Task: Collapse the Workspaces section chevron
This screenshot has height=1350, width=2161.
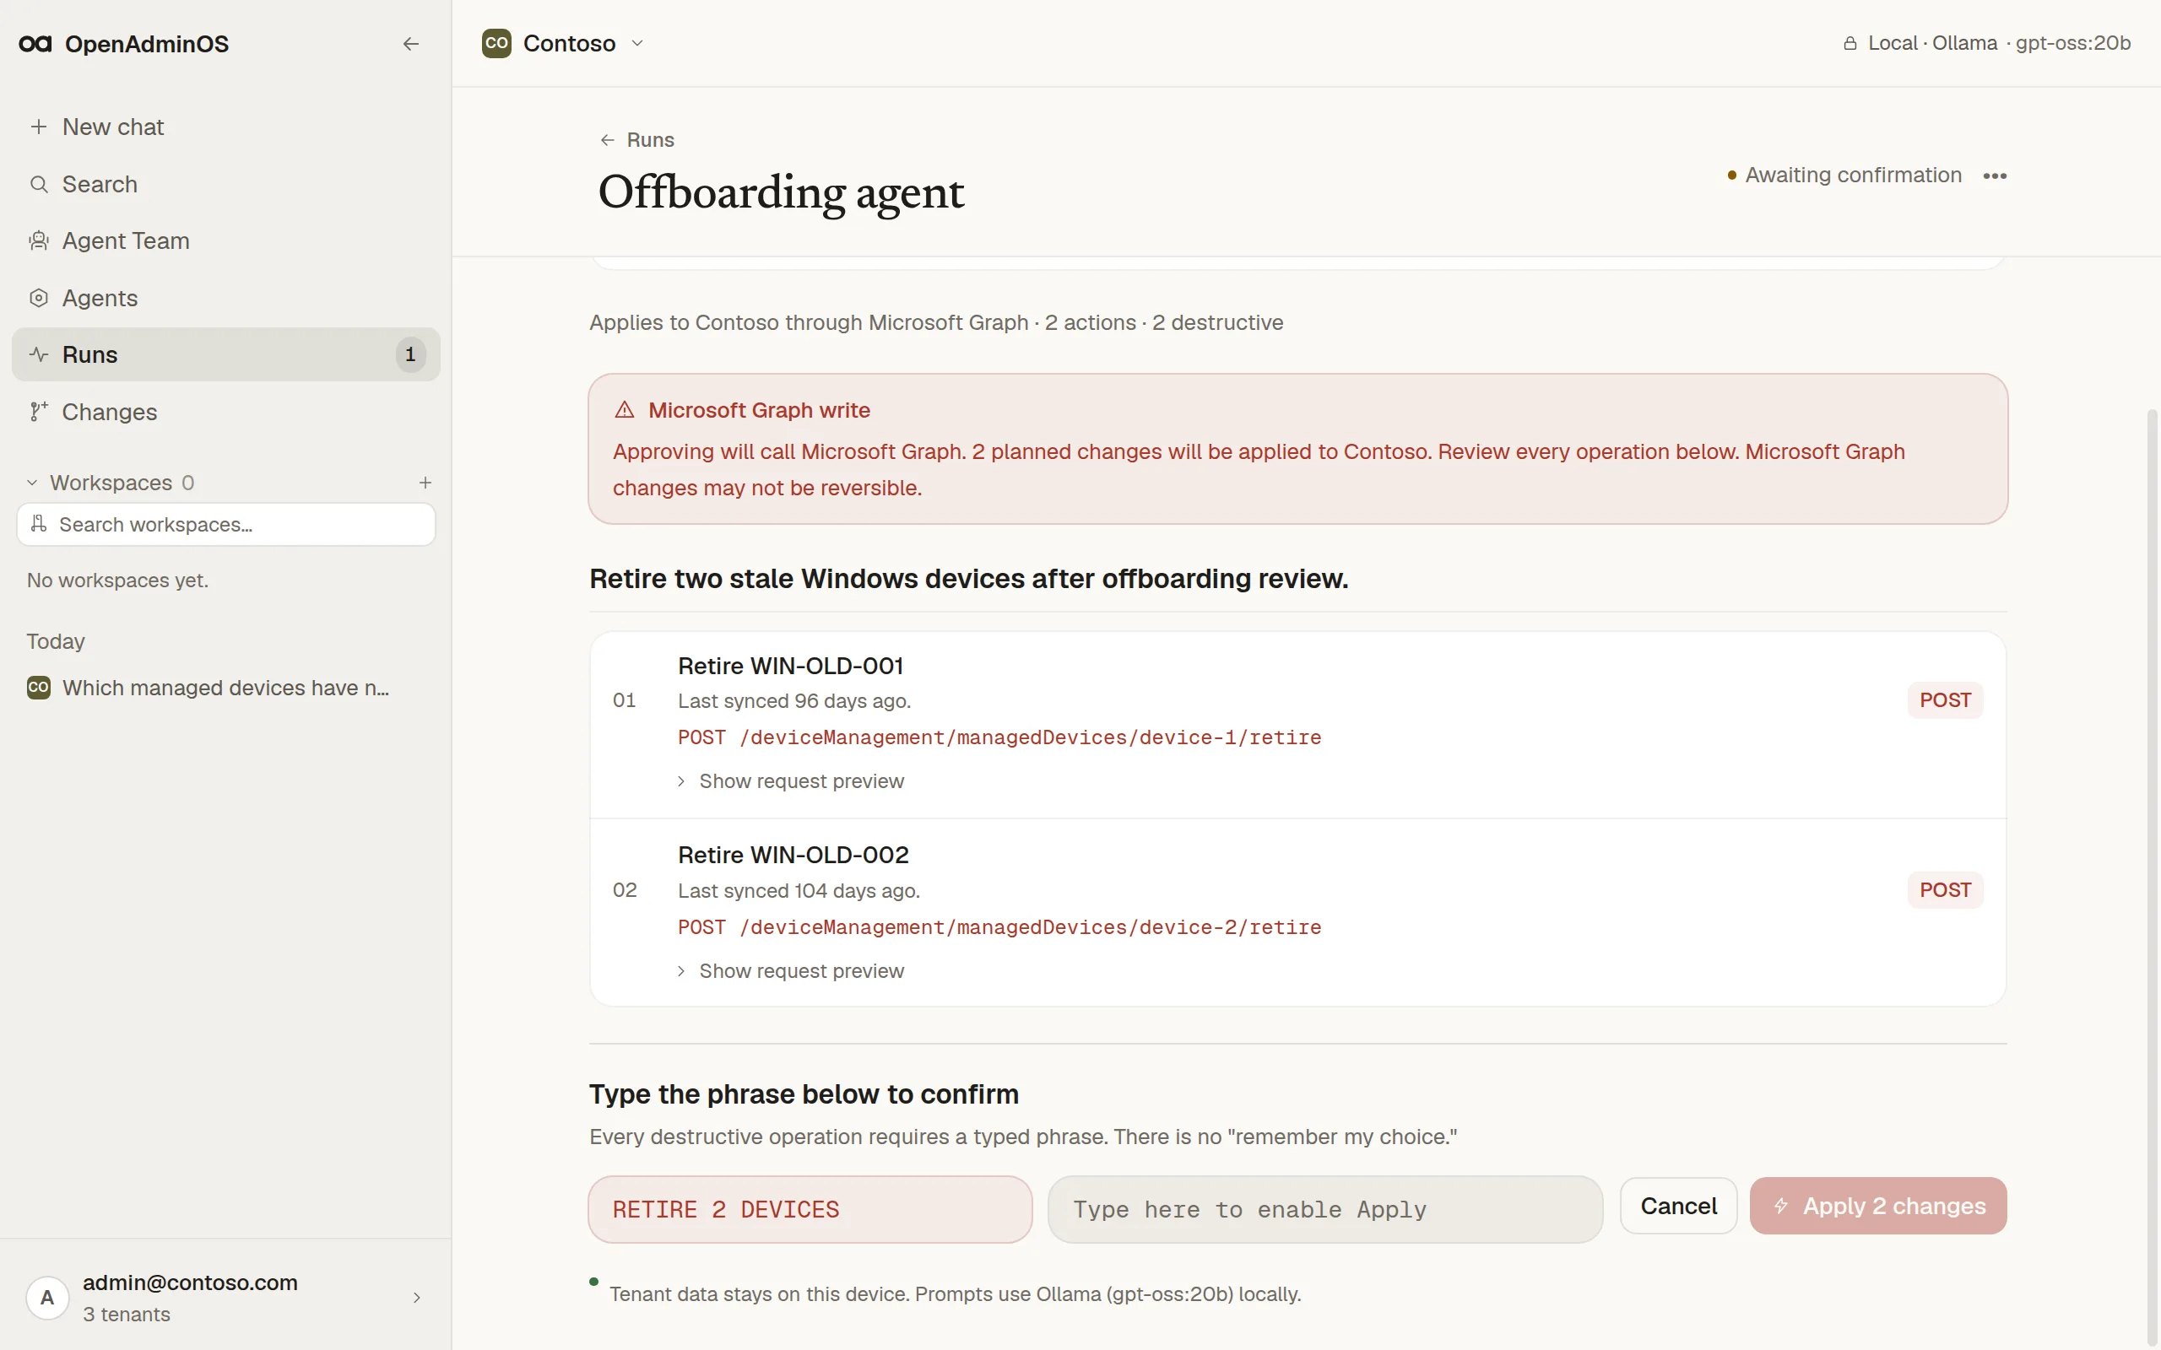Action: [32, 483]
